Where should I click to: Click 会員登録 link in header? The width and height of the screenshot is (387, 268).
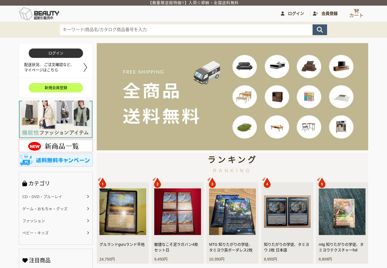tap(325, 13)
